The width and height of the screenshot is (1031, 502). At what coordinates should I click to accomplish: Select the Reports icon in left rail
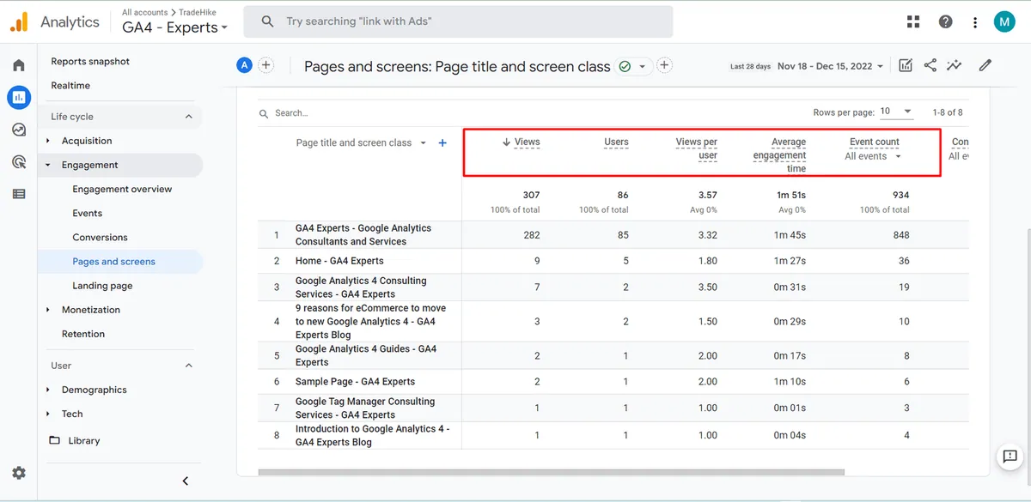point(19,98)
